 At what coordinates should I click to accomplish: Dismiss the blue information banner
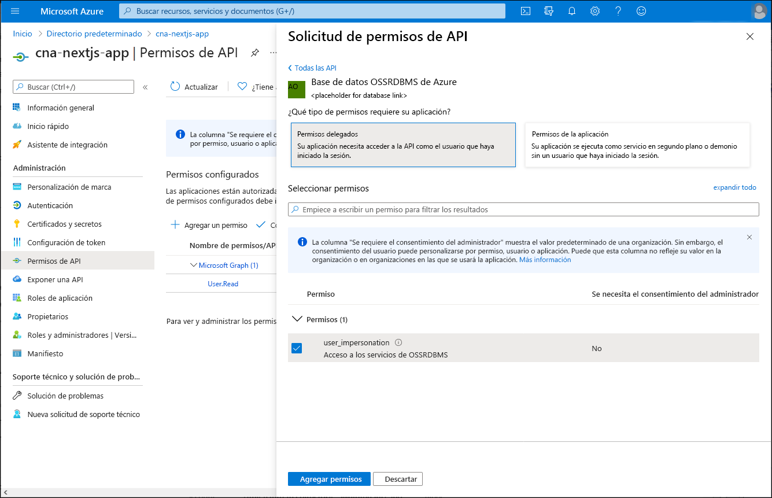tap(749, 237)
